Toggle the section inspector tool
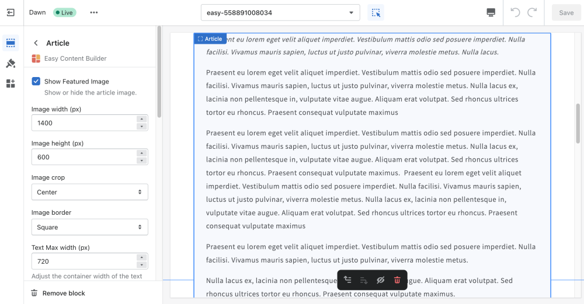Screen dimensions: 584x304 pyautogui.click(x=376, y=12)
